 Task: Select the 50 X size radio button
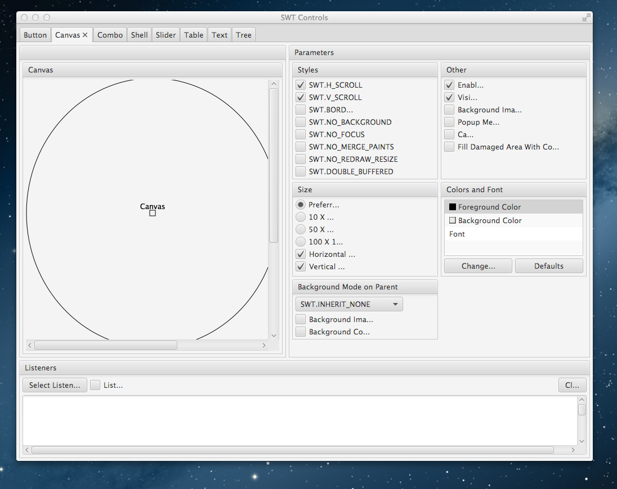tap(301, 229)
